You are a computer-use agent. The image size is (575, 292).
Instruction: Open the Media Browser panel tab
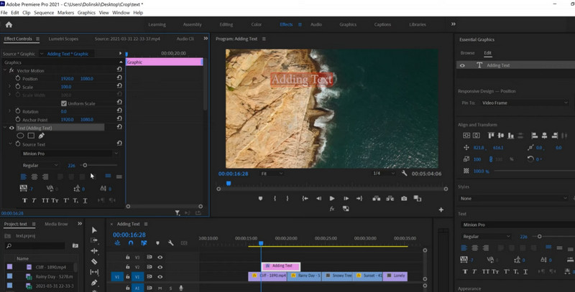point(56,224)
